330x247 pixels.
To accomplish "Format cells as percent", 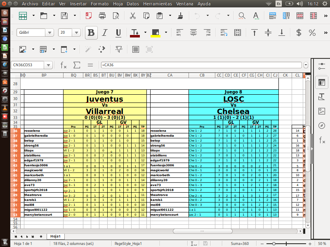I will [312, 33].
